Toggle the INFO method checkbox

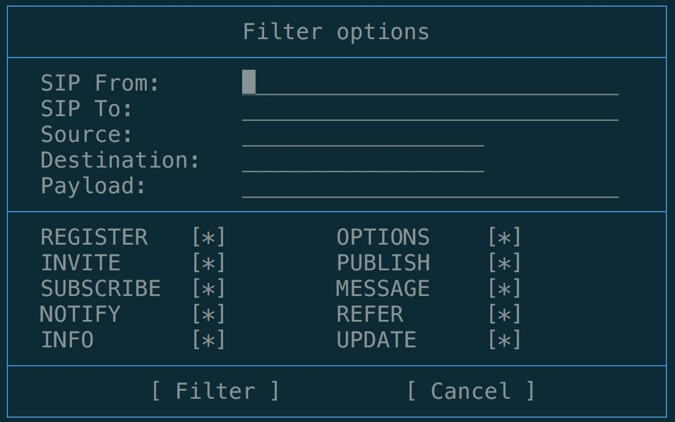coord(208,340)
